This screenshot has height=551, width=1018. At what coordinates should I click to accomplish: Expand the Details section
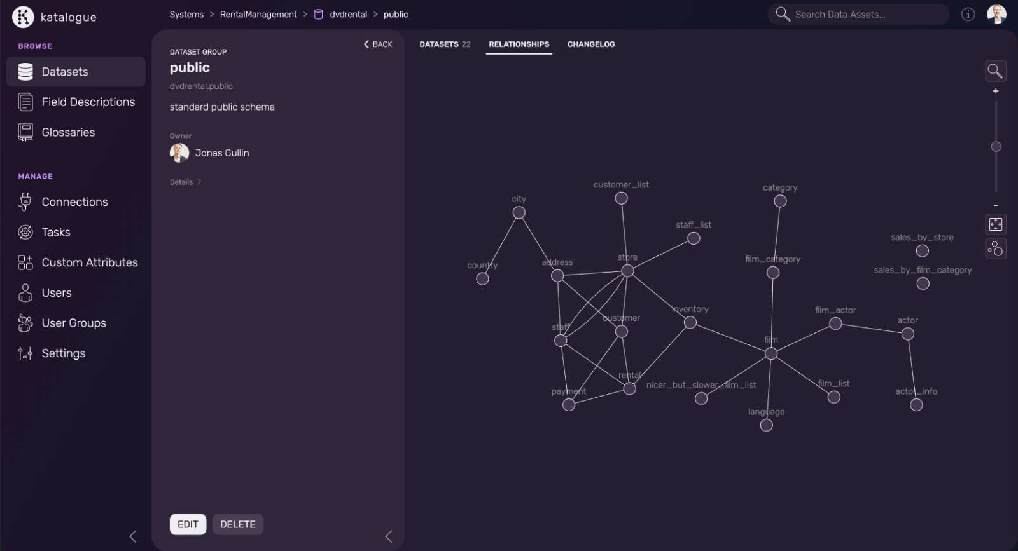coord(185,182)
